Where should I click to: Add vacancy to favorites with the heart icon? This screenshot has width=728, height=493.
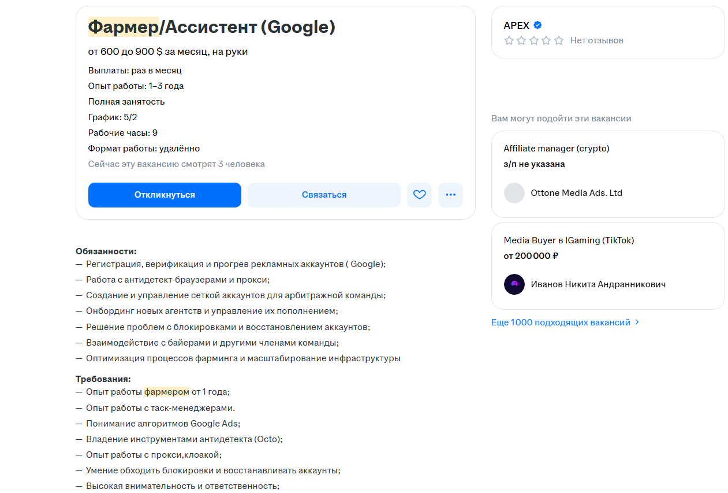click(419, 195)
